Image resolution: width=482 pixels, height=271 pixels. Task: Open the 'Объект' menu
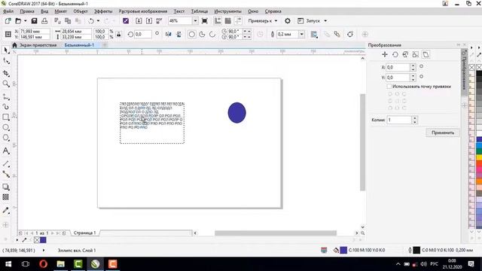coord(81,11)
